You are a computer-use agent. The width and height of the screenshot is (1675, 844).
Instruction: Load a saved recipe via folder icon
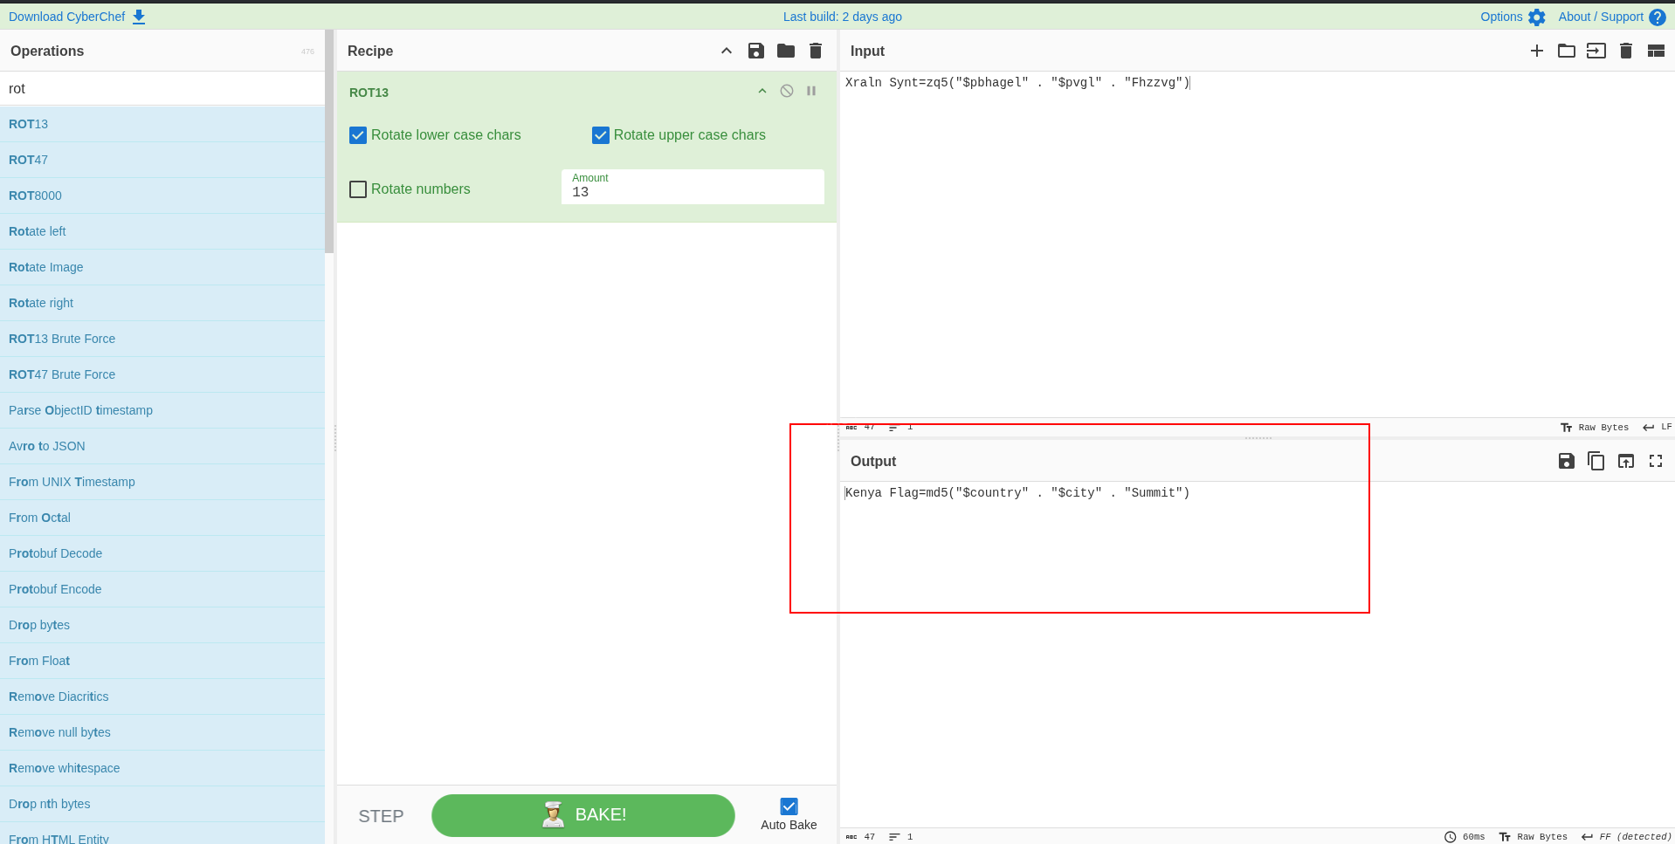(x=786, y=51)
